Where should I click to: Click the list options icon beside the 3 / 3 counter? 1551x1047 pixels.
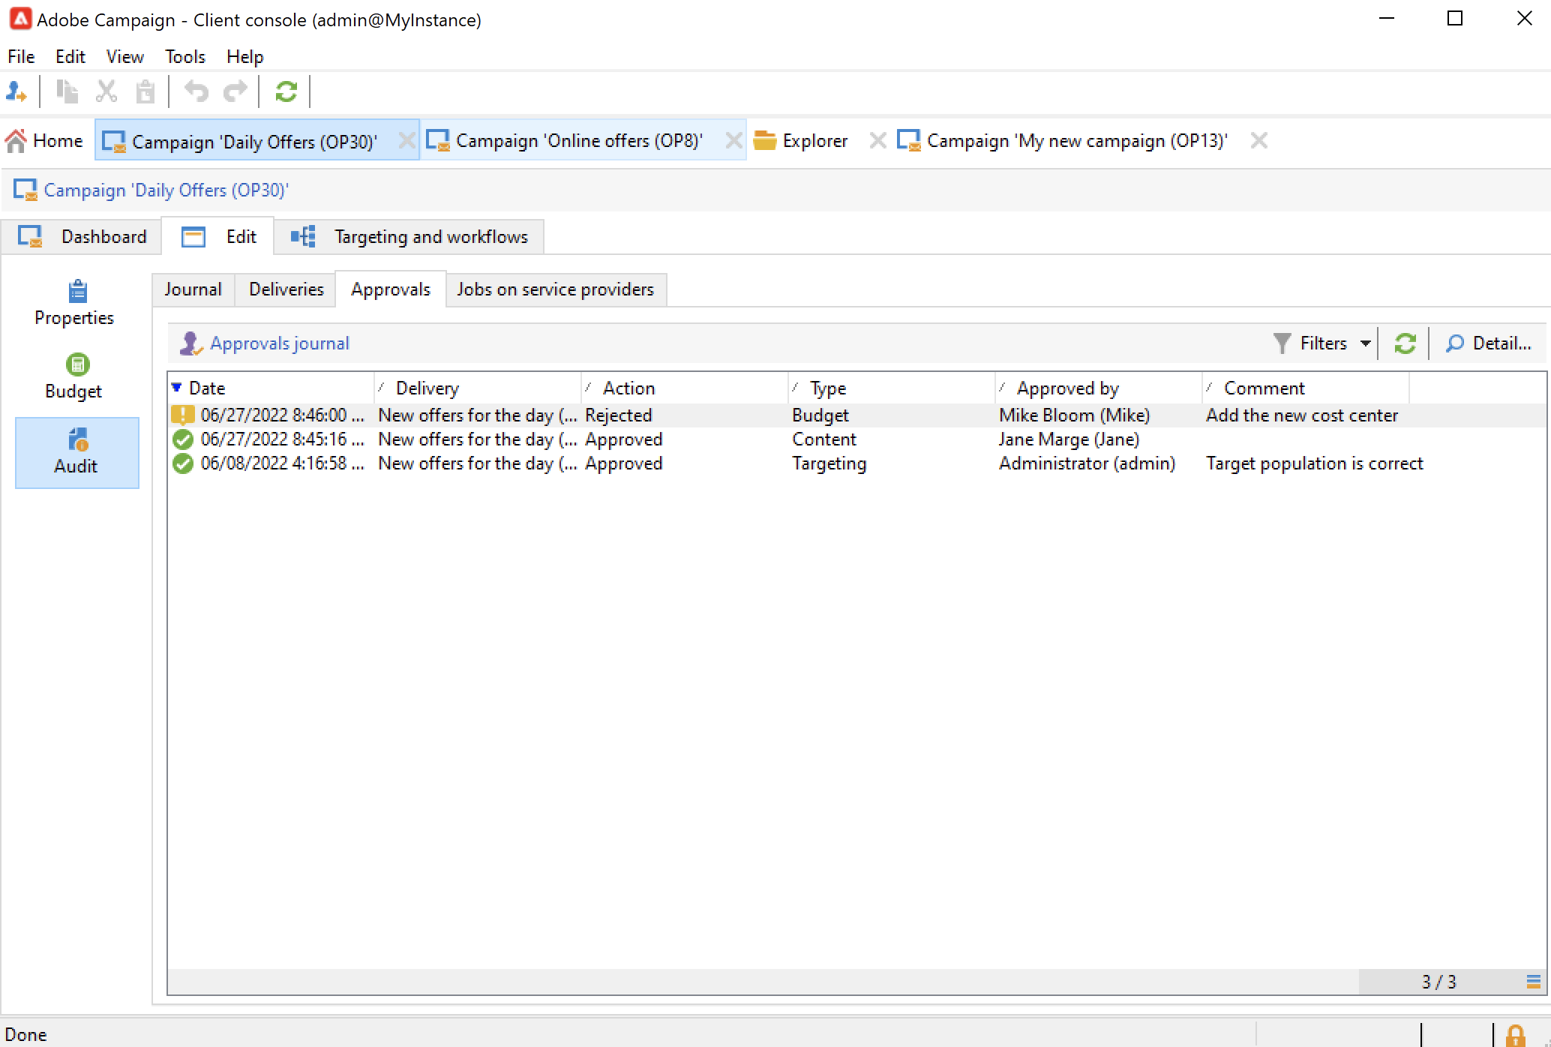[1533, 981]
